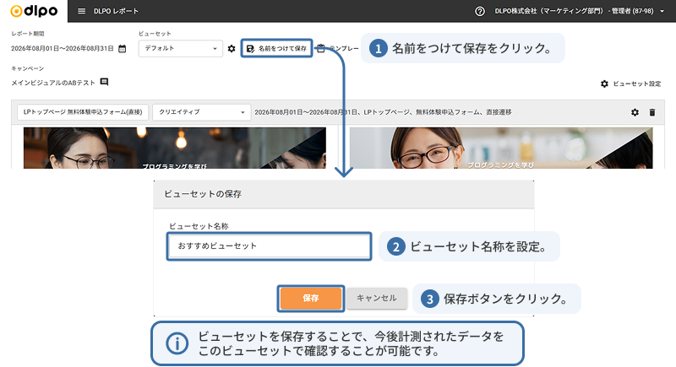Click the 名前をつけて保存 button
Screen dimensions: 676x367
276,49
